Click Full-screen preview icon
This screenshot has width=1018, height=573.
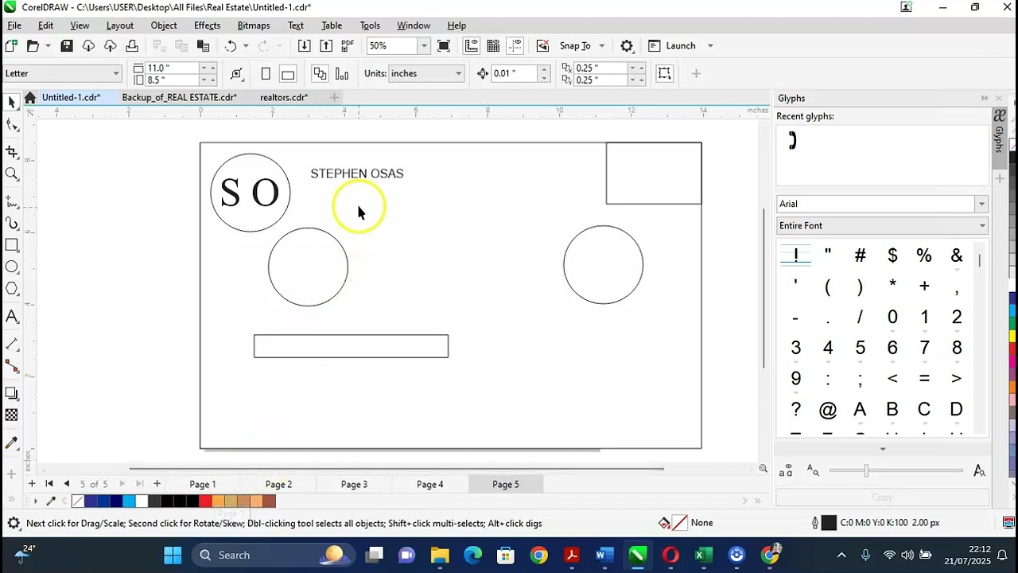tap(444, 46)
